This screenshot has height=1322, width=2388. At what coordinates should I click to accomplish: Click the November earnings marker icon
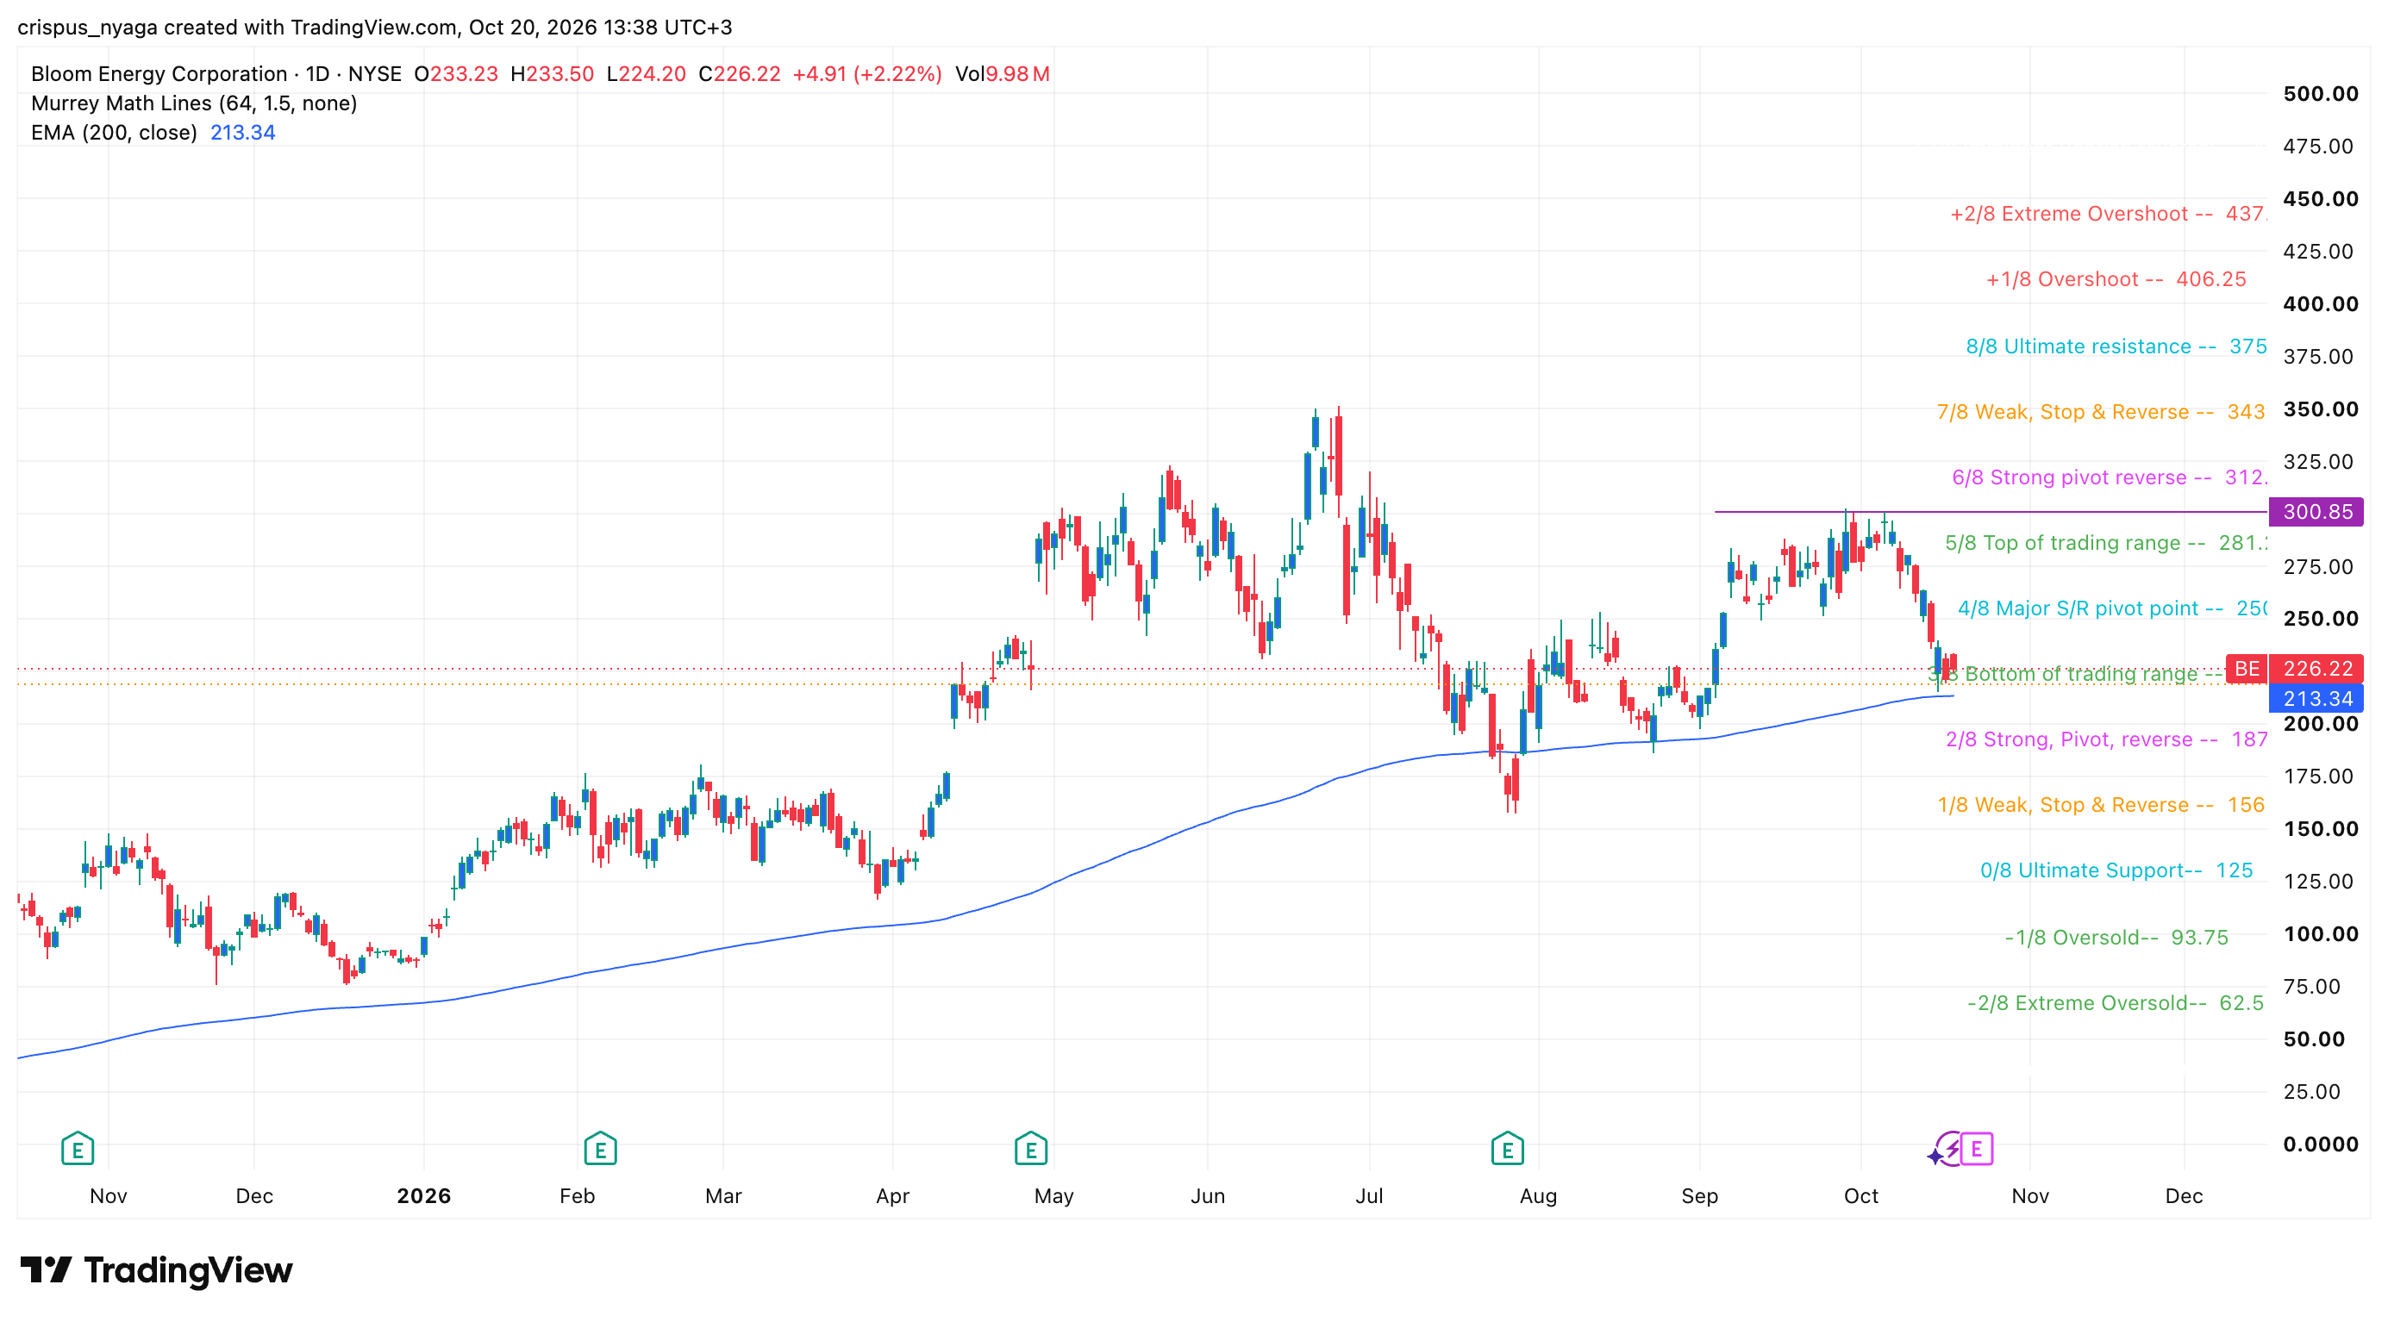tap(78, 1149)
